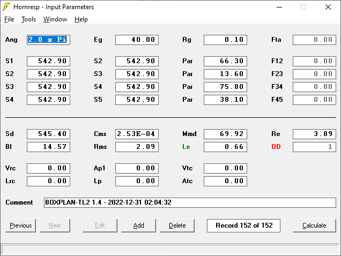Open the Tools menu
The image size is (341, 256).
pos(28,19)
